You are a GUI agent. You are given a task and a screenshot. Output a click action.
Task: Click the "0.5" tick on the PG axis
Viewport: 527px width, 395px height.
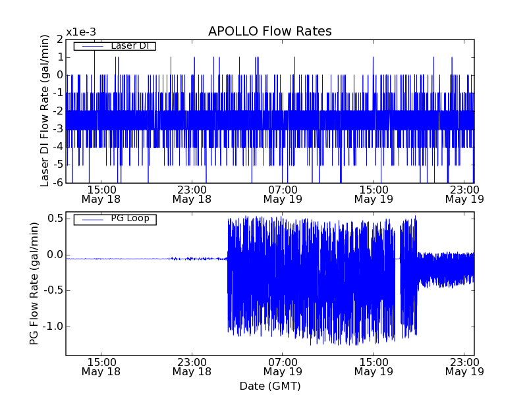click(x=54, y=219)
